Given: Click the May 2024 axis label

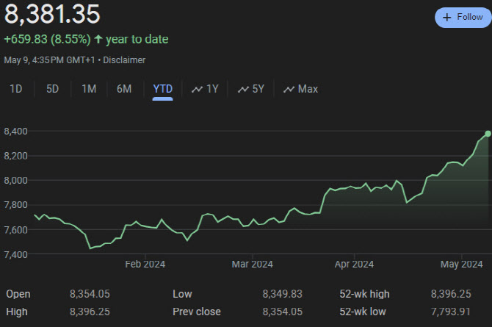Looking at the screenshot, I should pos(462,265).
